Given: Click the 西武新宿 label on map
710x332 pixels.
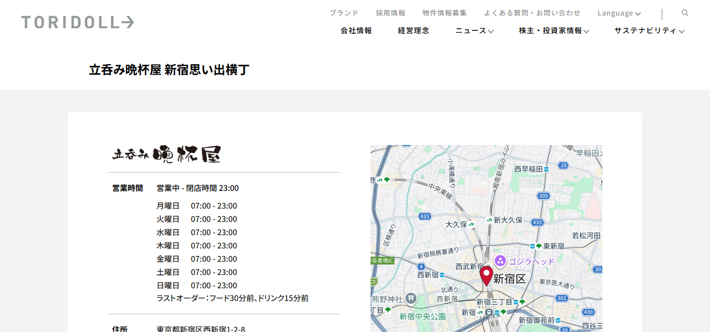Looking at the screenshot, I should [470, 267].
